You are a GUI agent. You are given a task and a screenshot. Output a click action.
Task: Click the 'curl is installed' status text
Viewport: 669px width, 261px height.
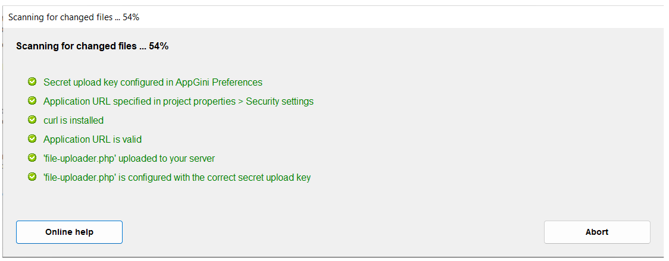(73, 121)
